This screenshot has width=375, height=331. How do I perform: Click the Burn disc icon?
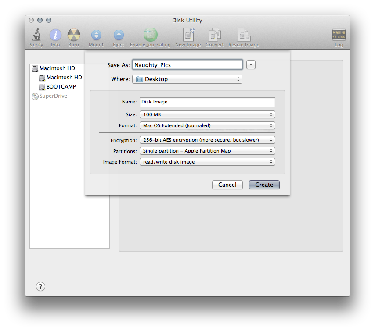74,35
